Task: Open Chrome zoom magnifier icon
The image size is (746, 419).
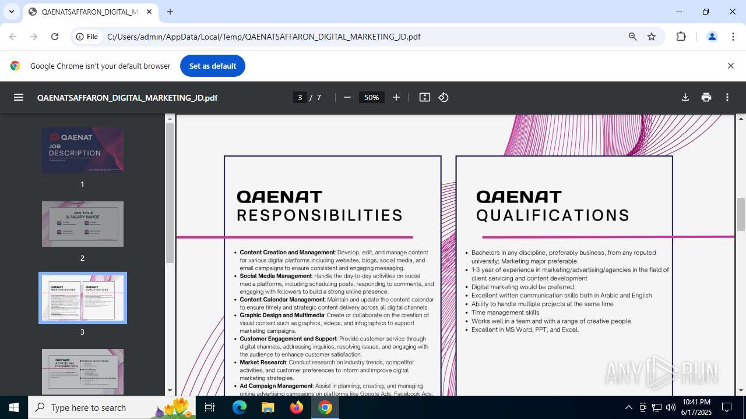Action: point(633,37)
